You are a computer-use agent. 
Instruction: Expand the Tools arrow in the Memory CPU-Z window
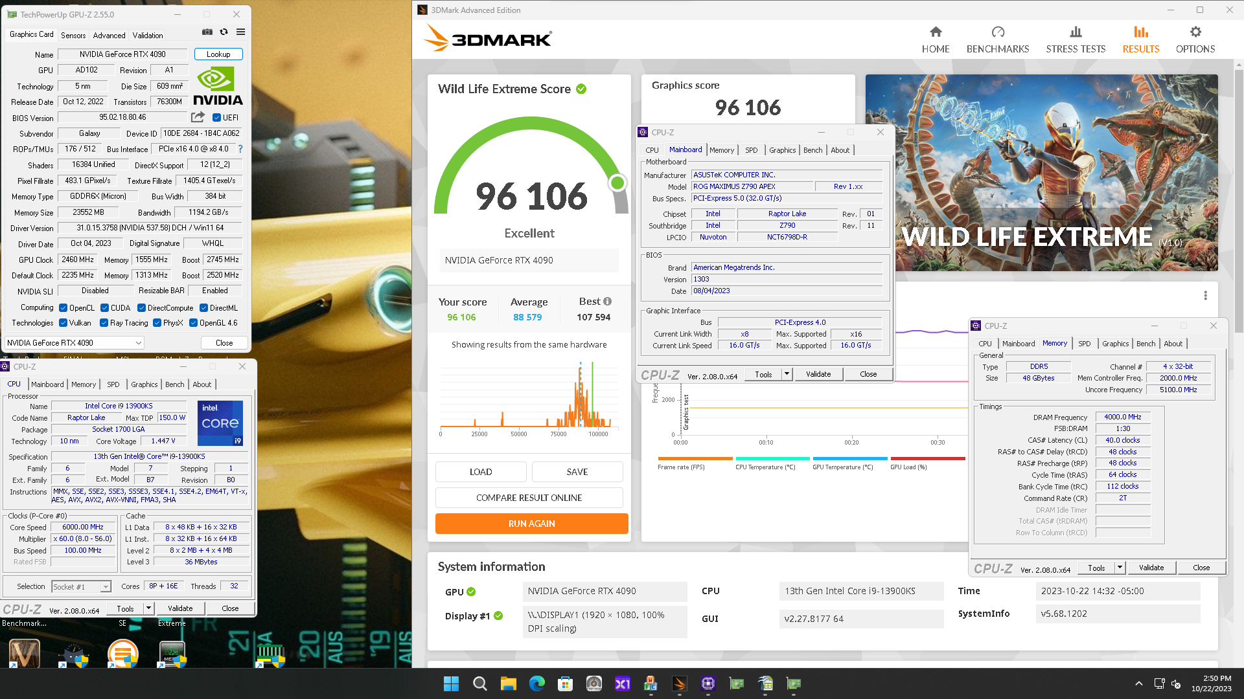point(1120,568)
